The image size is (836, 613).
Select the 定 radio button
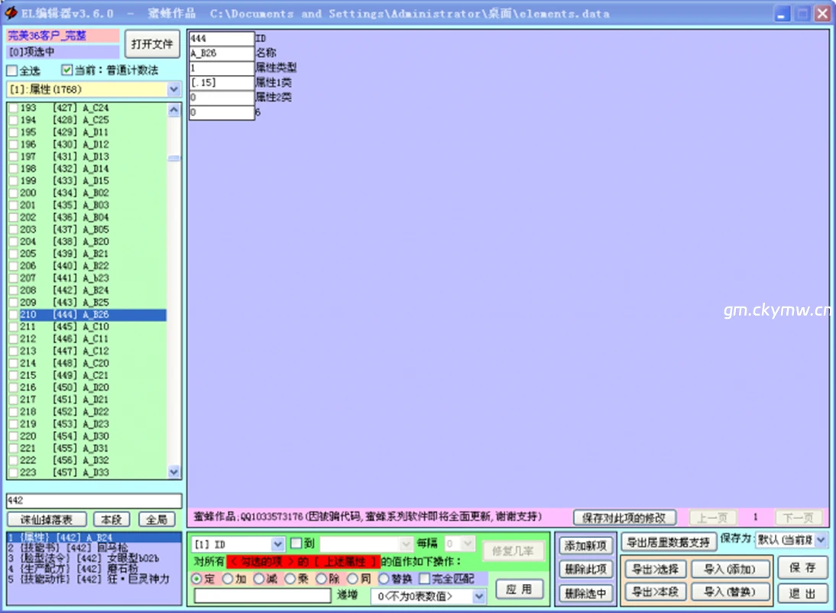pos(196,579)
